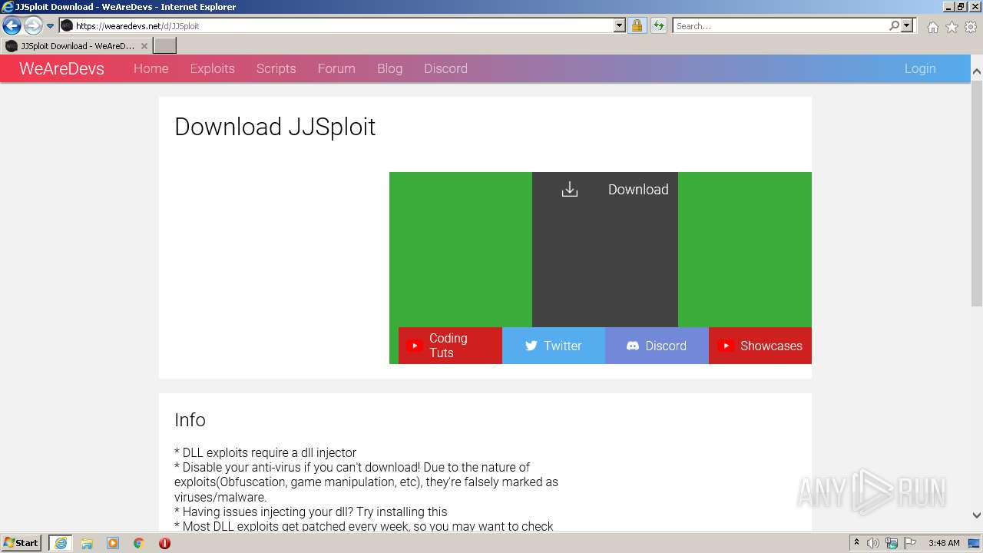Open the Discord nav item

[445, 68]
